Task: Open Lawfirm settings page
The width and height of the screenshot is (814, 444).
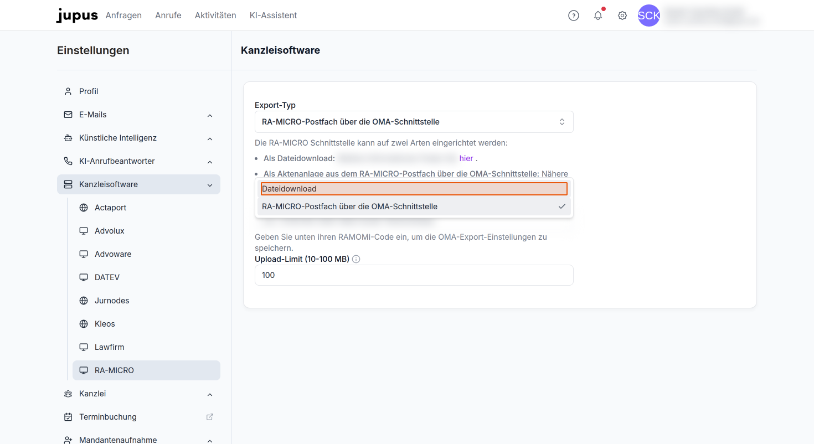Action: pos(146,347)
